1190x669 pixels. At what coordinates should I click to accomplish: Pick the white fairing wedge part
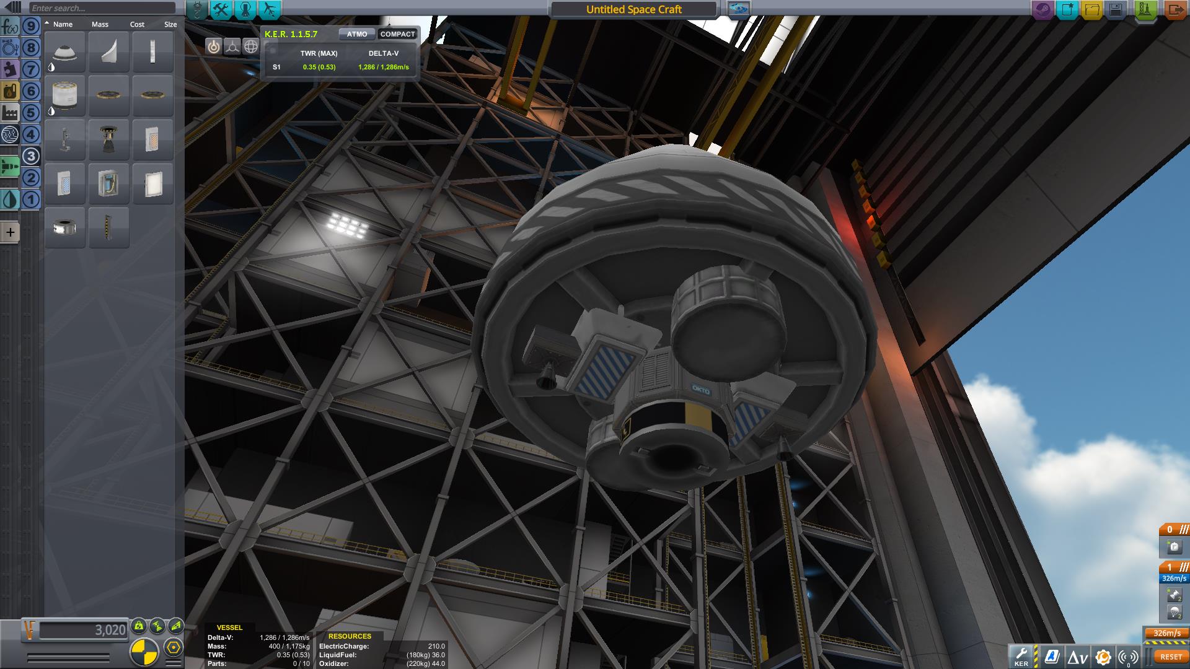pyautogui.click(x=109, y=52)
